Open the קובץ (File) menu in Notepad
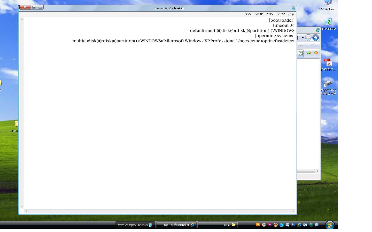 [x=291, y=14]
